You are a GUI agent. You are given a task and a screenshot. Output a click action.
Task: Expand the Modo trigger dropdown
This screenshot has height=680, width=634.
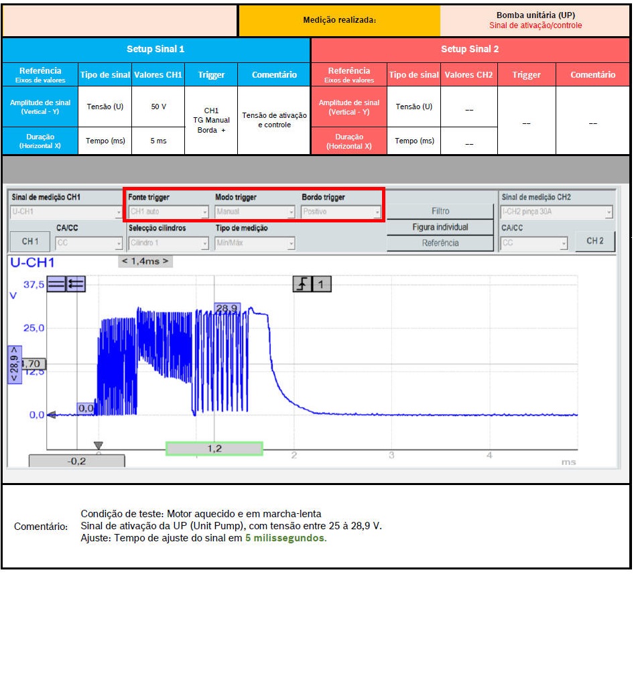[255, 212]
